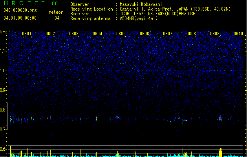Click the 0605 time marker
This screenshot has height=157, width=247.
coord(121,34)
